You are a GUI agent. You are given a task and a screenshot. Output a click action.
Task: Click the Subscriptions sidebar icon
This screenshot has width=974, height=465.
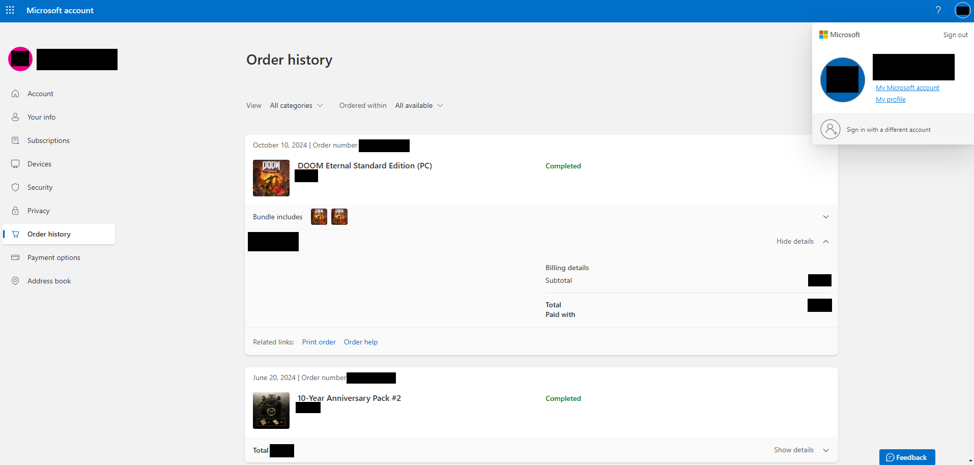point(15,140)
